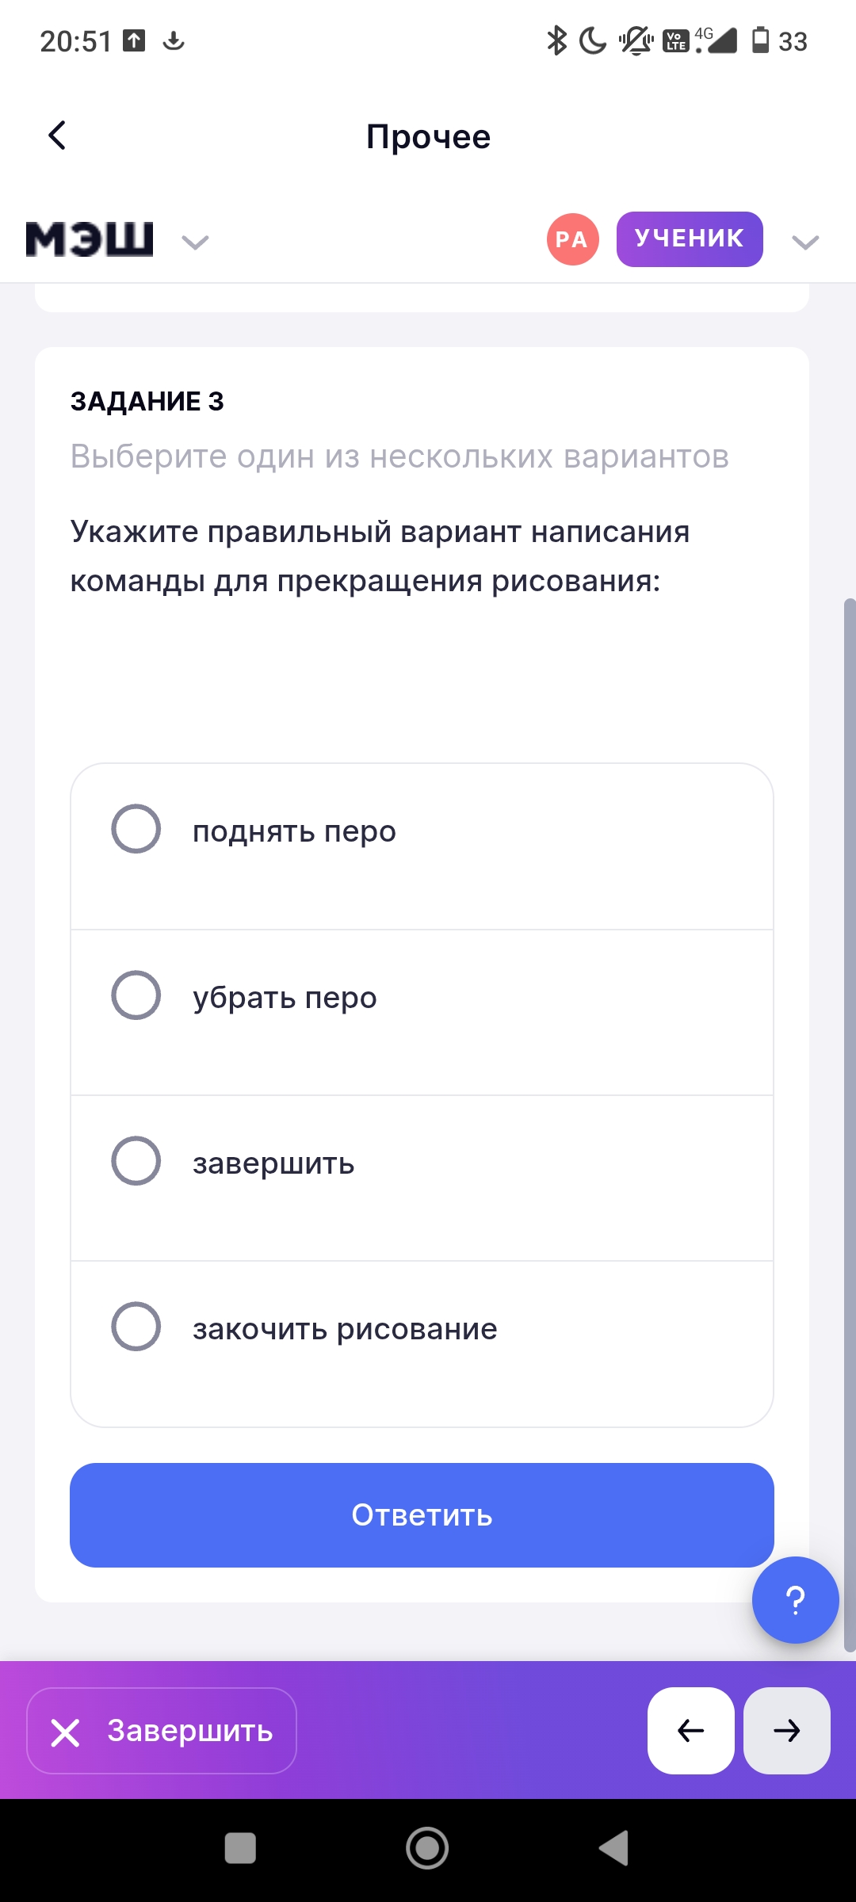Open the РА profile avatar
Viewport: 856px width, 1902px height.
pyautogui.click(x=572, y=239)
